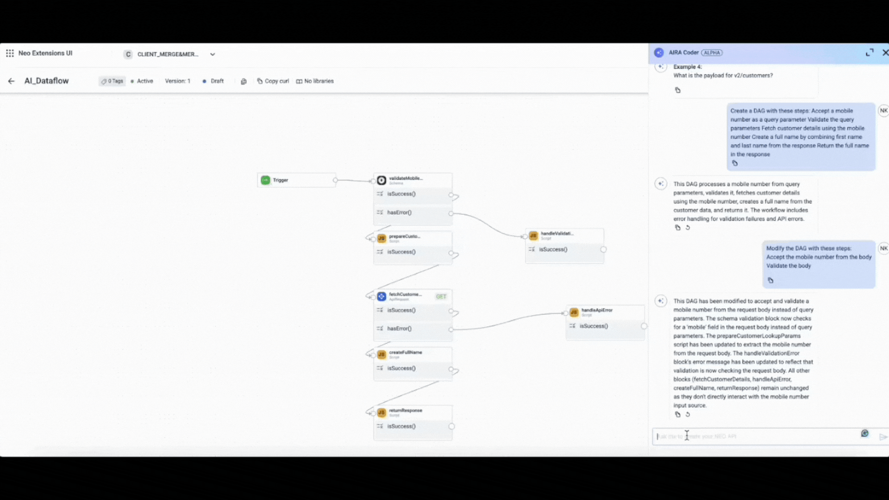Click hasError() output port on fetchCustomer block

pos(451,329)
